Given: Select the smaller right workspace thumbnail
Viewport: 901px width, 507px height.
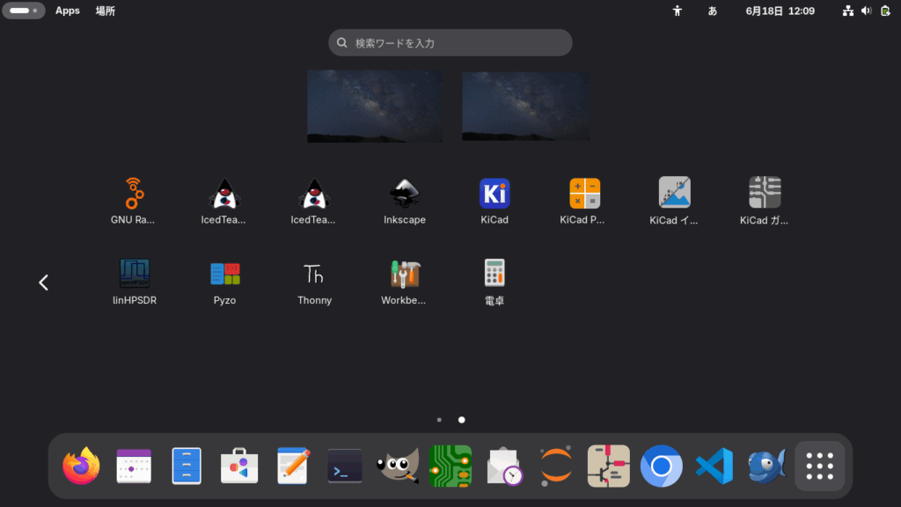Looking at the screenshot, I should tap(526, 107).
